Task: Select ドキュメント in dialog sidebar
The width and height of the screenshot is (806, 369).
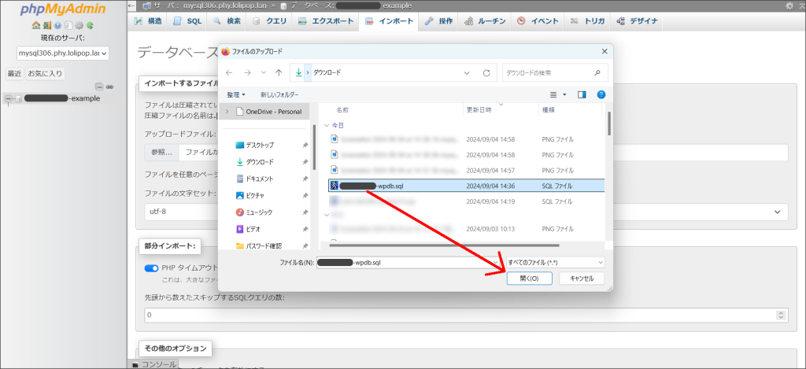Action: point(261,179)
